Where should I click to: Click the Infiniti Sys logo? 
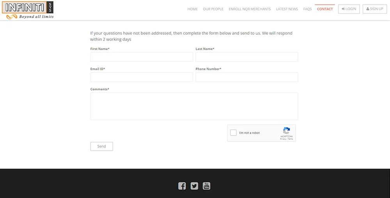[28, 10]
